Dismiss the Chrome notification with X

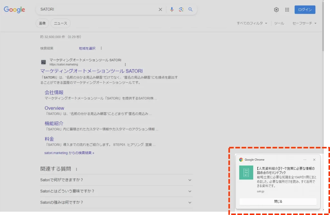point(314,160)
